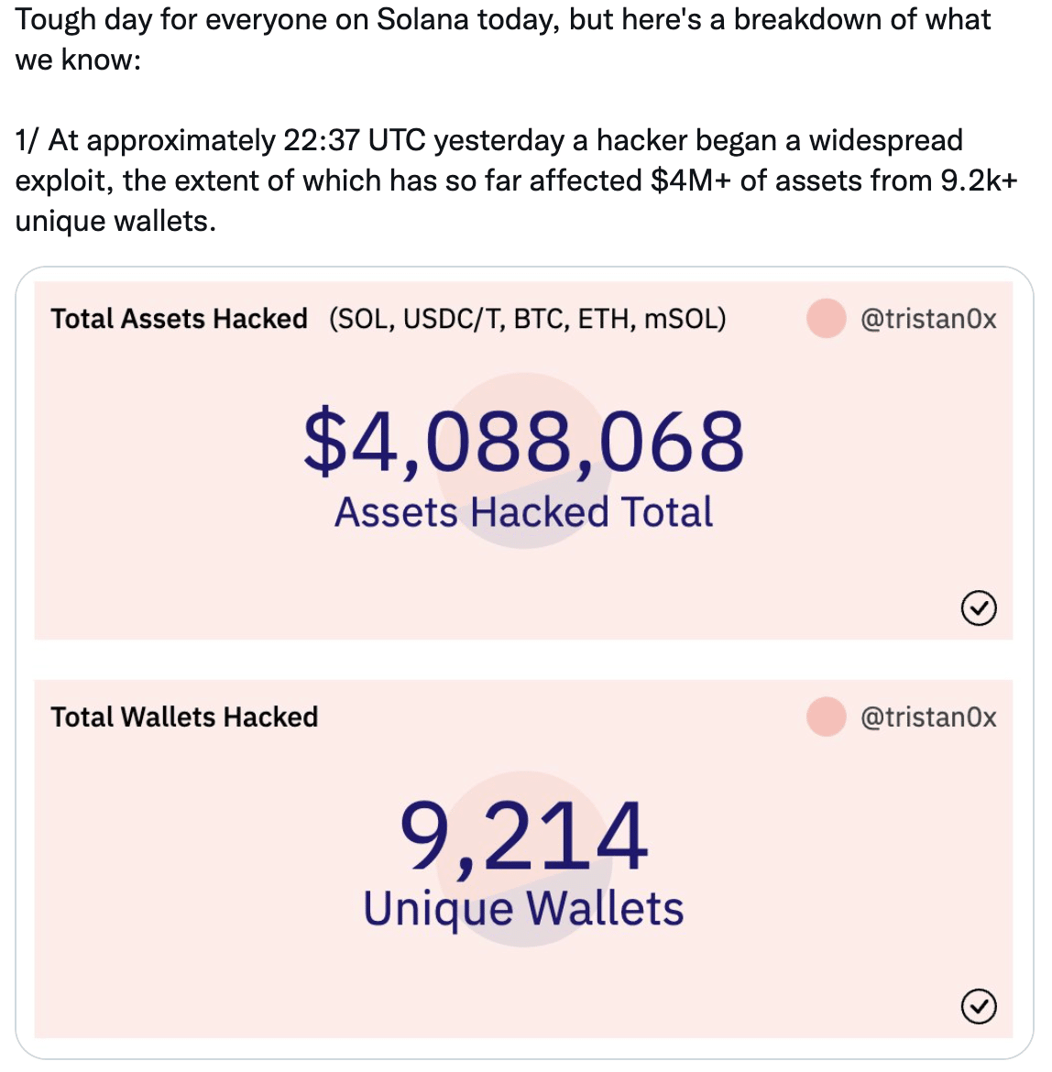The width and height of the screenshot is (1052, 1072).
Task: Click the pink avatar beside @tristan0x in assets card
Action: (x=826, y=319)
